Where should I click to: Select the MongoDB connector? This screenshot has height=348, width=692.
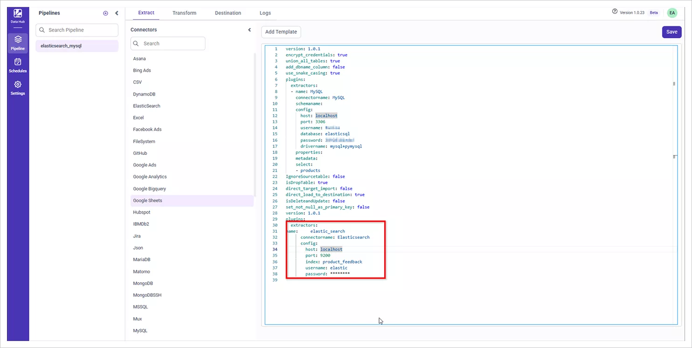coord(192,283)
